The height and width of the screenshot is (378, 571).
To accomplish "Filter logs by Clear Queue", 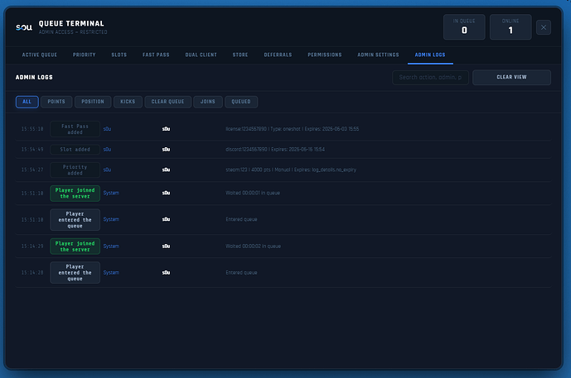I will coord(168,102).
